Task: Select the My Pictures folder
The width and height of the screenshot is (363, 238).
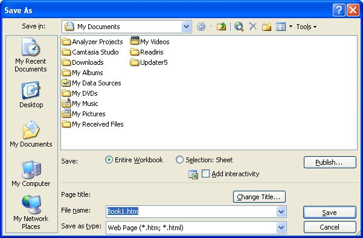Action: pos(84,114)
